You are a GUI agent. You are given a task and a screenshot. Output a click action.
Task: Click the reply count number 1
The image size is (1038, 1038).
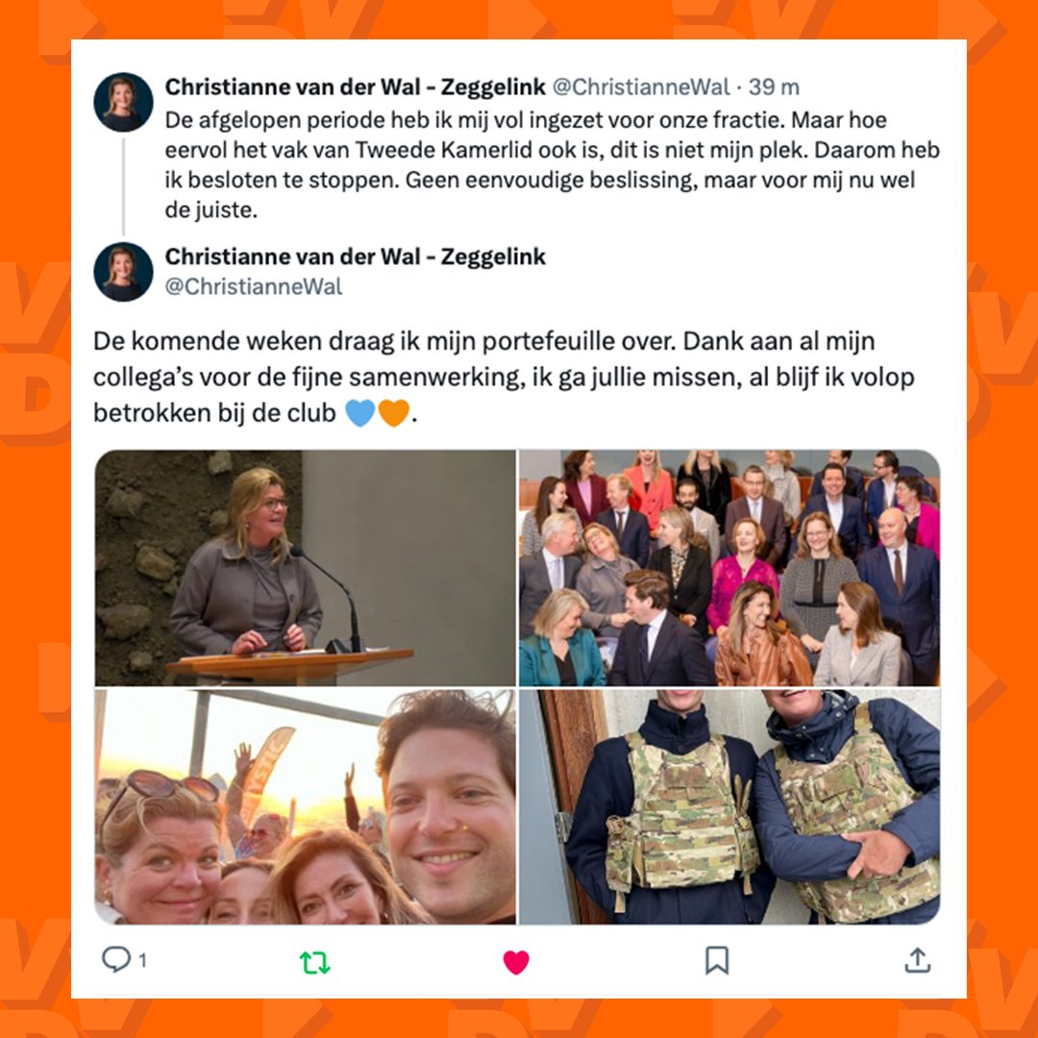coord(142,960)
